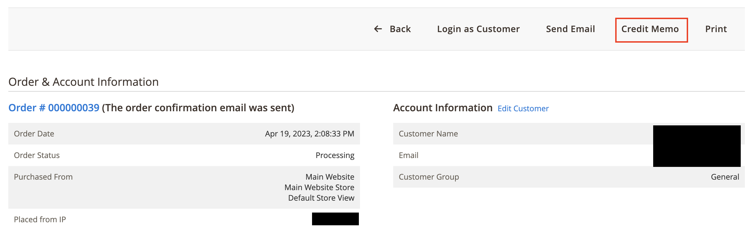The image size is (751, 243).
Task: Print the order
Action: tap(716, 29)
